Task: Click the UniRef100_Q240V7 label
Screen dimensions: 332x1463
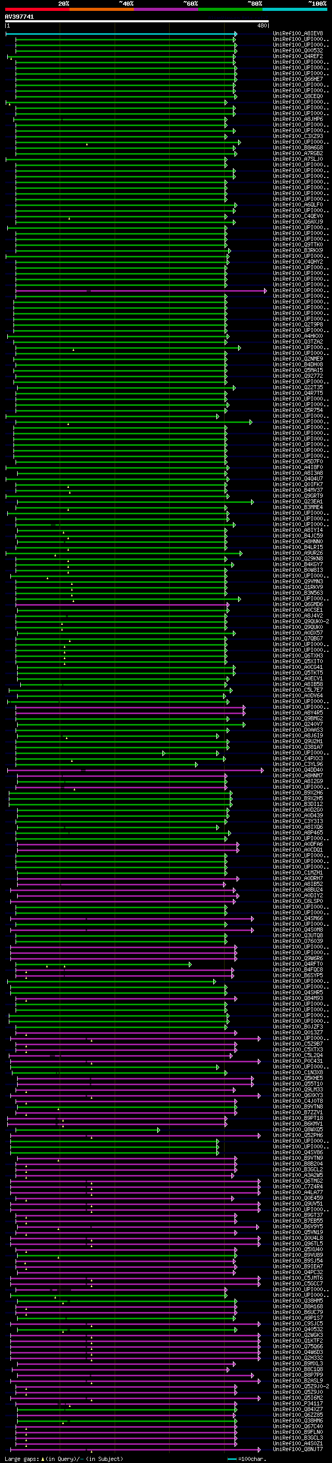Action: [x=298, y=724]
